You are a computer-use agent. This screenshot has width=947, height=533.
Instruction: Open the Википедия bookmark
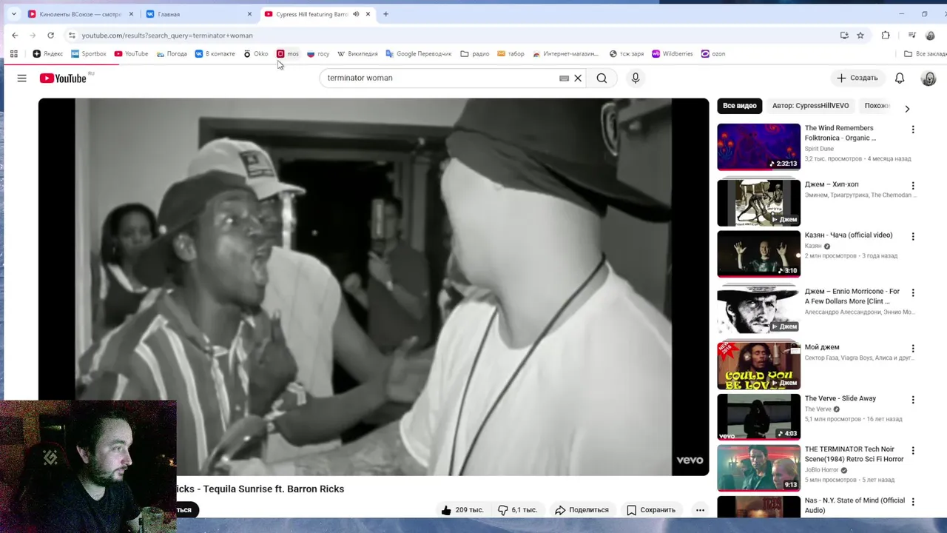click(x=357, y=53)
